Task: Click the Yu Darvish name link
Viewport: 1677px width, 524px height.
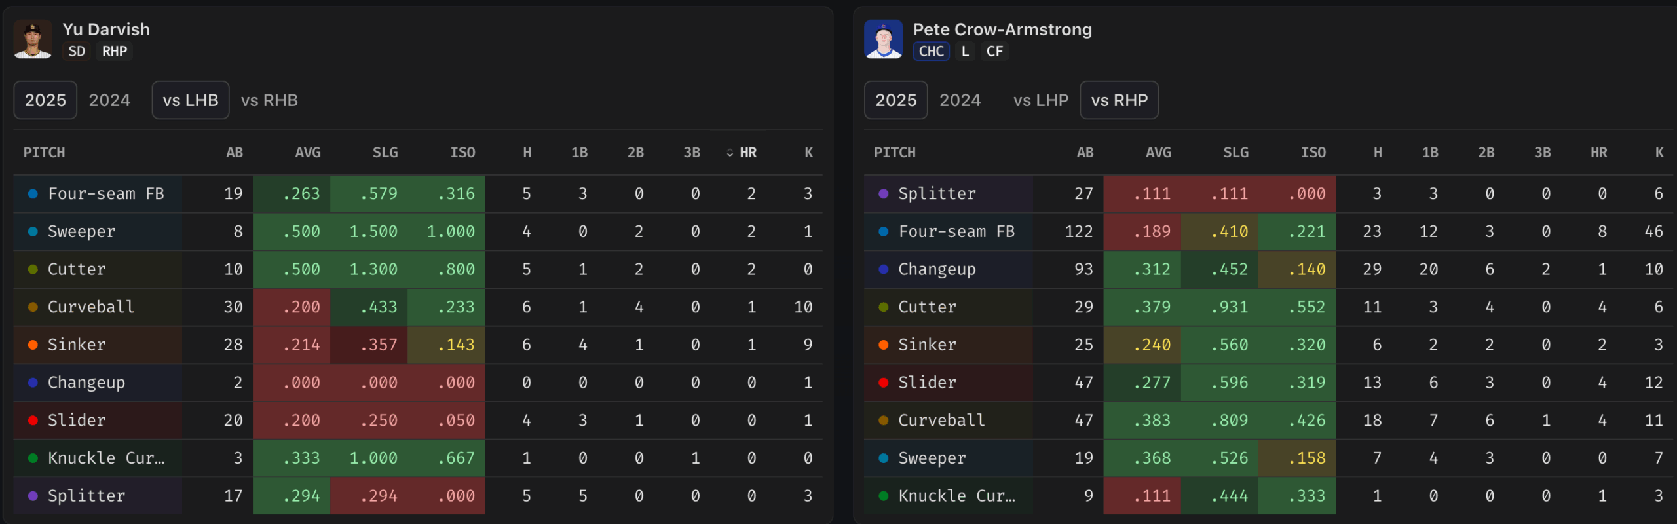Action: pyautogui.click(x=106, y=29)
